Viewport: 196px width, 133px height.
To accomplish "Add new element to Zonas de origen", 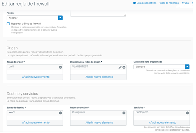I will (x=36, y=77).
